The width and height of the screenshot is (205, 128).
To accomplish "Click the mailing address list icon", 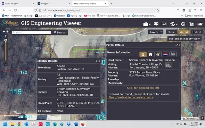I will coord(168,65).
